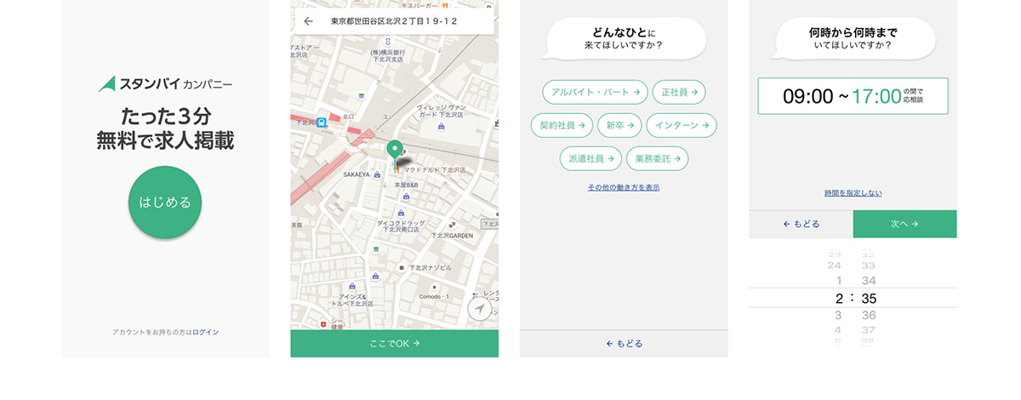Click 時間を指定しない link
1021x400 pixels.
[x=853, y=193]
